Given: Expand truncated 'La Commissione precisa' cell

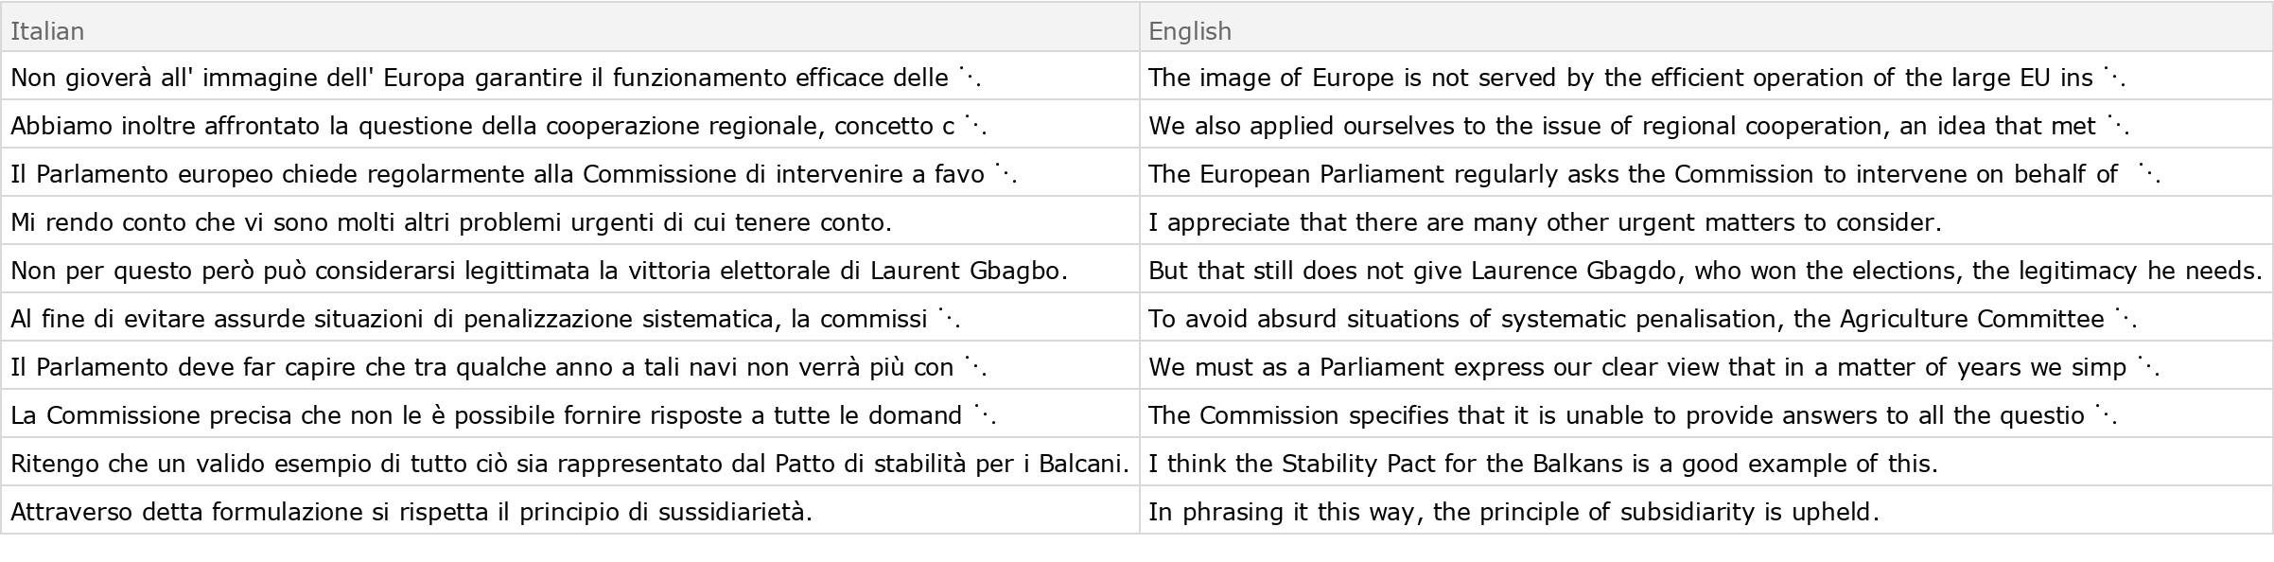Looking at the screenshot, I should tap(985, 414).
